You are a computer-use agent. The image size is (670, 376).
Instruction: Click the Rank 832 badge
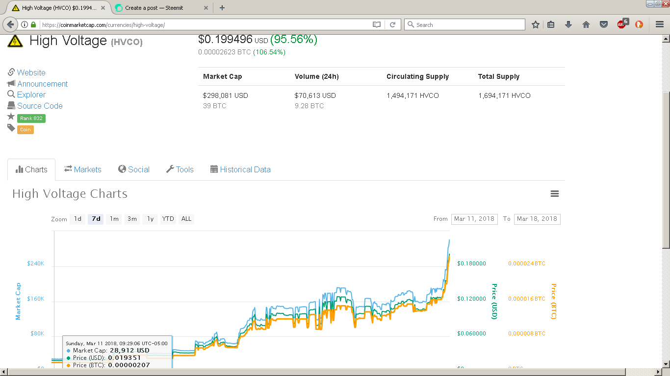(31, 118)
